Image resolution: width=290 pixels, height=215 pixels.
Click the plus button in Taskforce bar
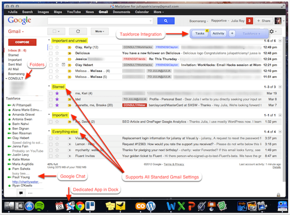point(232,33)
